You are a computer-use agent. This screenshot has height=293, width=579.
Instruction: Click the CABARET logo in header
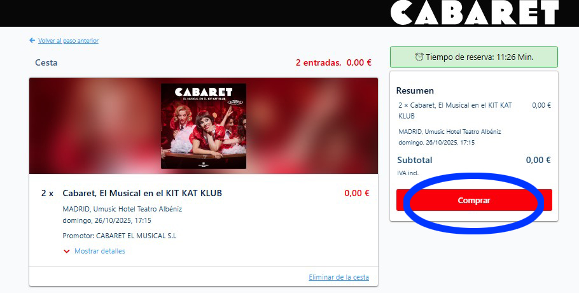click(475, 13)
